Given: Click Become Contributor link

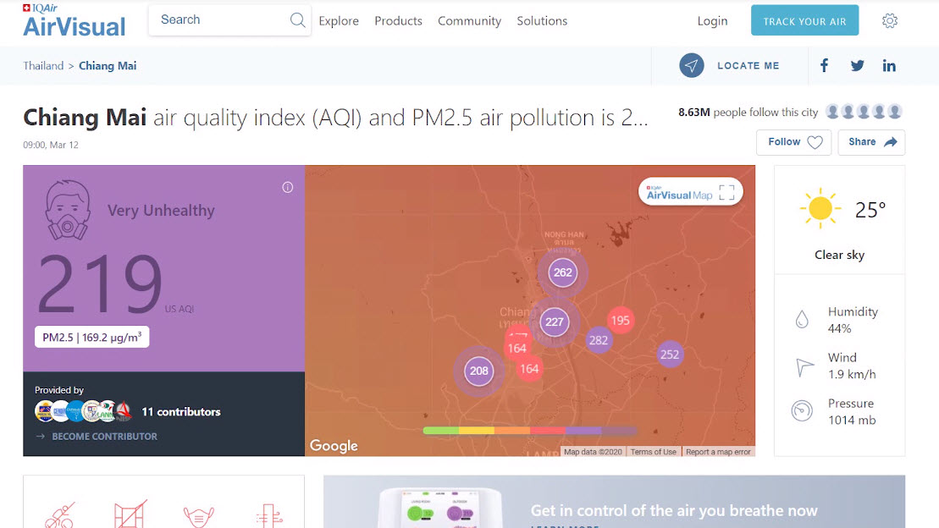Looking at the screenshot, I should [97, 437].
